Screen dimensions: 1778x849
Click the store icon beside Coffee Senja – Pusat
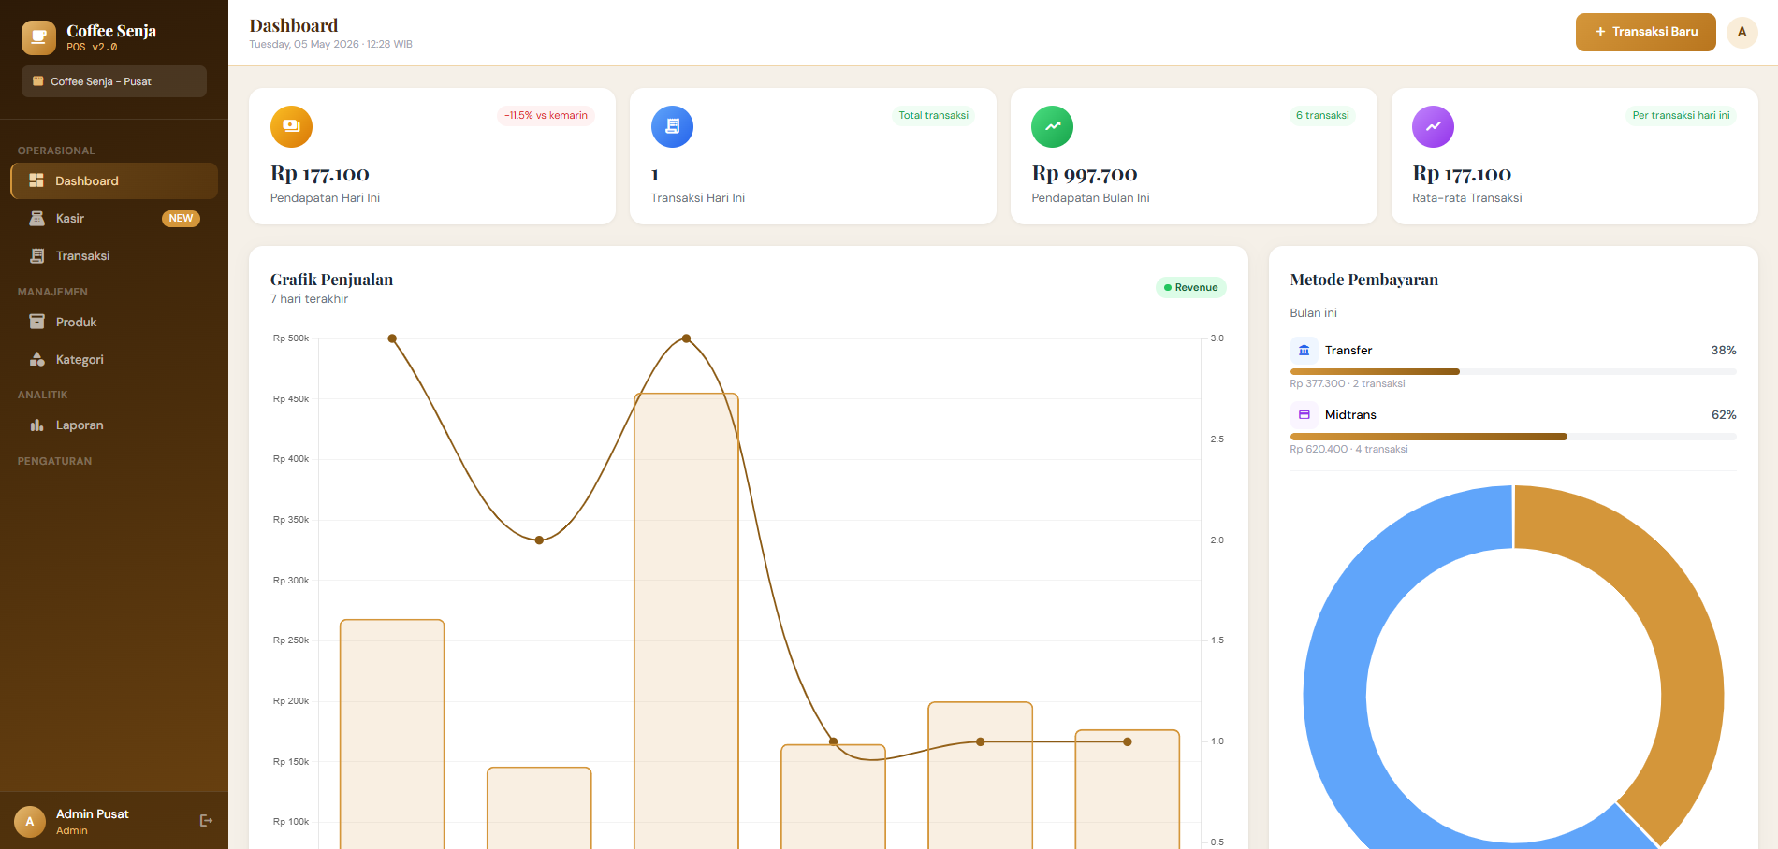[38, 81]
